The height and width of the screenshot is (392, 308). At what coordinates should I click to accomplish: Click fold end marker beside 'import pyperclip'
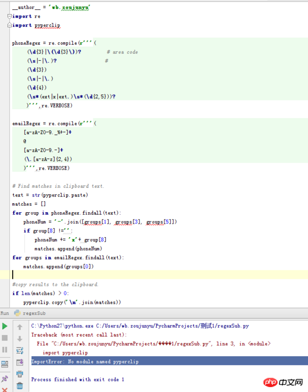coord(9,25)
